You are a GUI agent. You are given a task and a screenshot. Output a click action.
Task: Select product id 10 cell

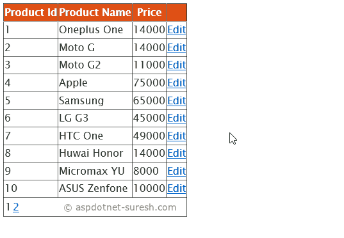(x=31, y=189)
